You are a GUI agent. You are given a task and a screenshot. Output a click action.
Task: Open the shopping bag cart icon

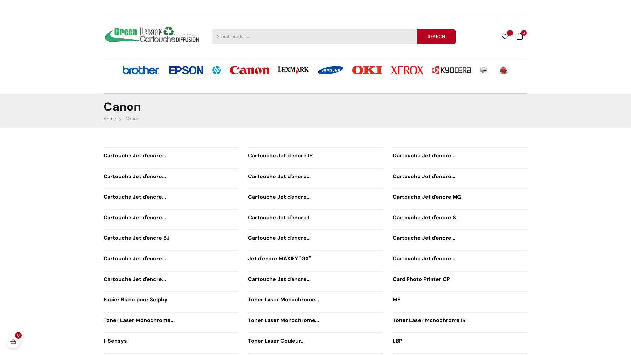pyautogui.click(x=520, y=36)
